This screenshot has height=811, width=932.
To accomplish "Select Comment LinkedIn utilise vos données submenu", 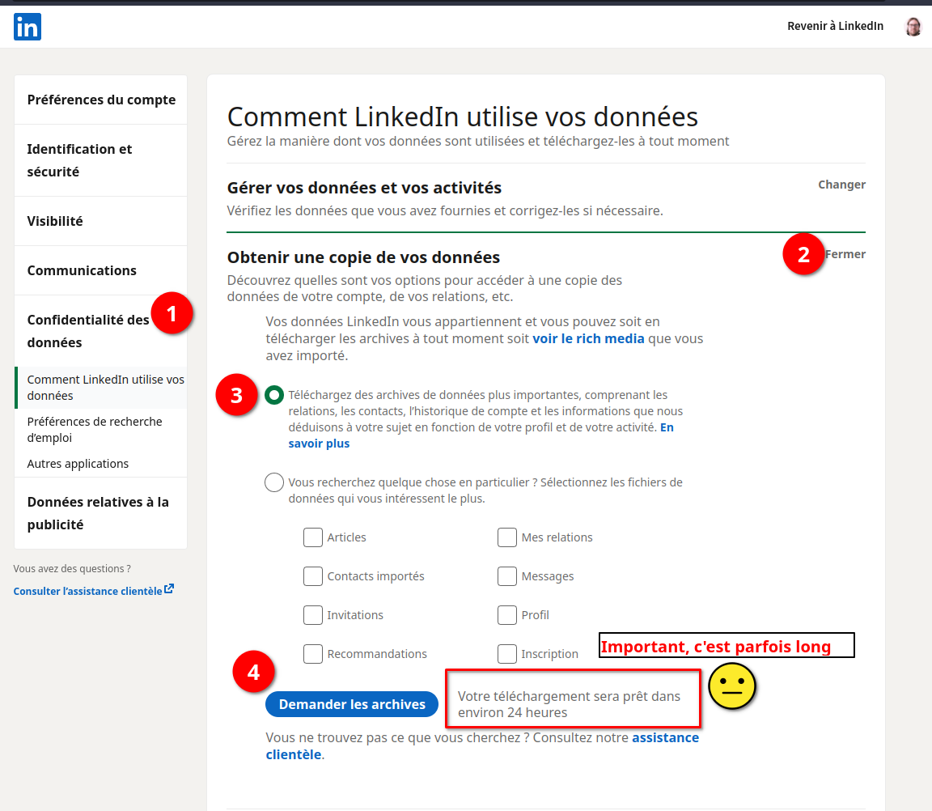I will point(101,388).
